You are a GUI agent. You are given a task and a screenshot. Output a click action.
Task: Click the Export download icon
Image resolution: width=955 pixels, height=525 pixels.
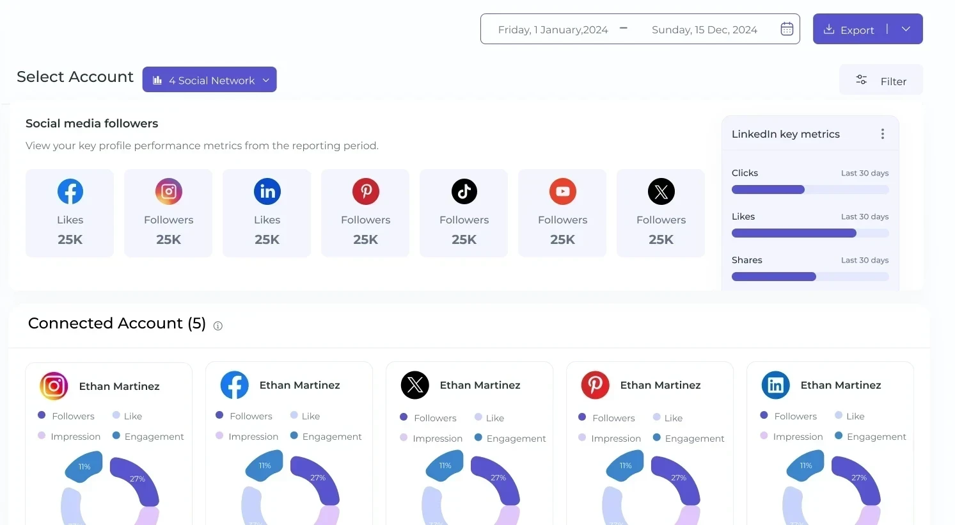[828, 29]
